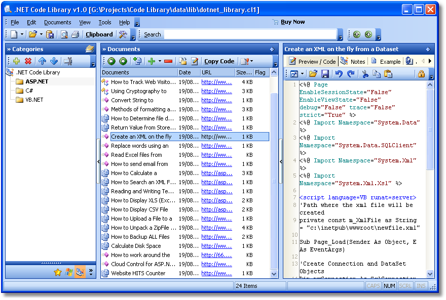Open menu bar toolbar options arrow
The image size is (446, 300).
click(137, 23)
